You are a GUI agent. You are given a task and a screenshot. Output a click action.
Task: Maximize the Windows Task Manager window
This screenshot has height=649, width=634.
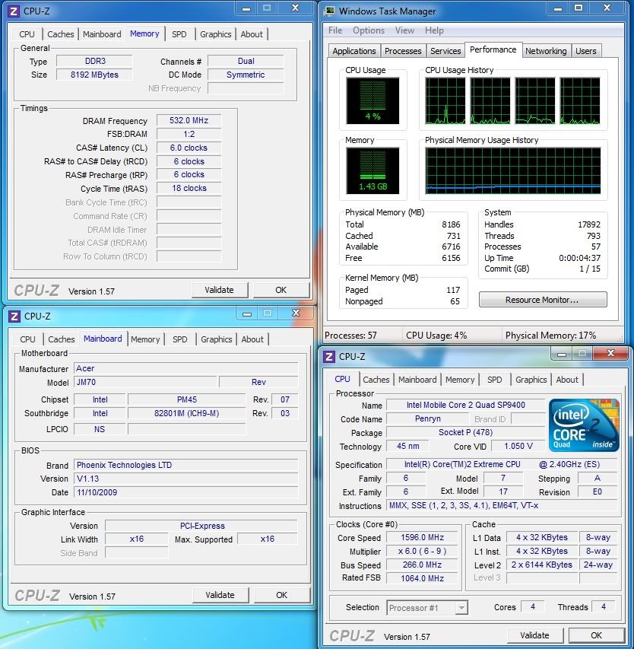[x=579, y=8]
